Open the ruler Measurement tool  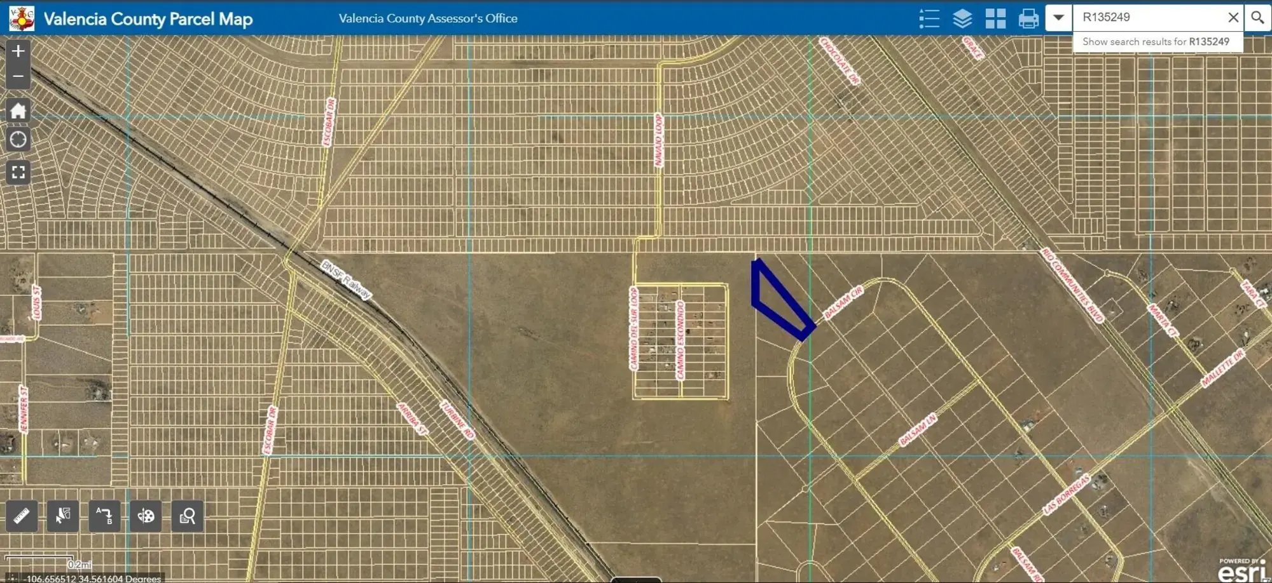click(22, 516)
